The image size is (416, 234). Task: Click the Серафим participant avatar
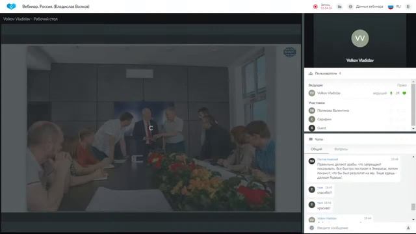click(312, 119)
